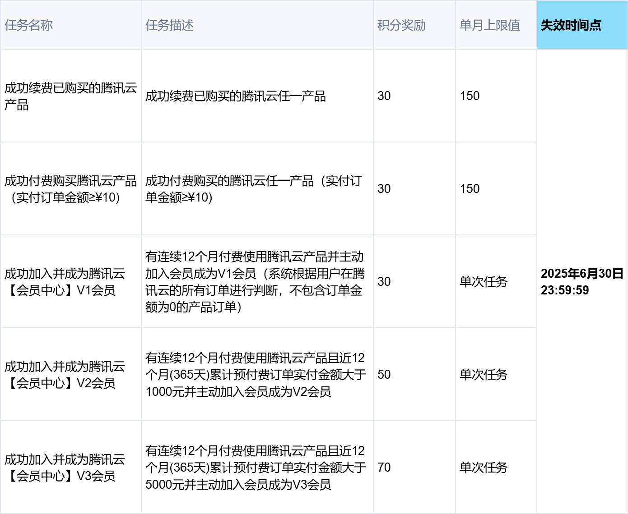This screenshot has width=628, height=514.
Task: Select task name for V1会员 row
Action: pos(65,282)
